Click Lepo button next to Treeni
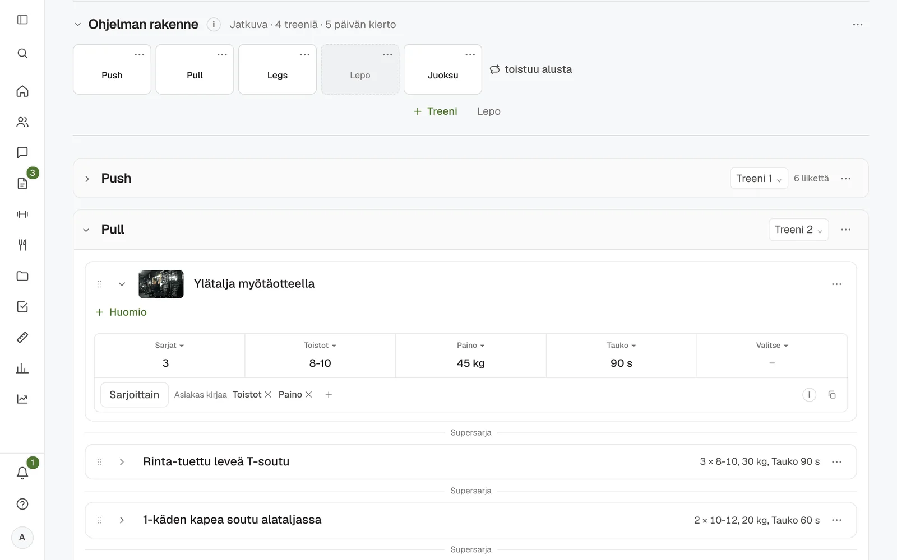Viewport: 897px width, 560px height. point(489,111)
